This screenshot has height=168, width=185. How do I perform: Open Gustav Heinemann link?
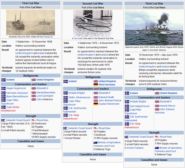(x=109, y=104)
